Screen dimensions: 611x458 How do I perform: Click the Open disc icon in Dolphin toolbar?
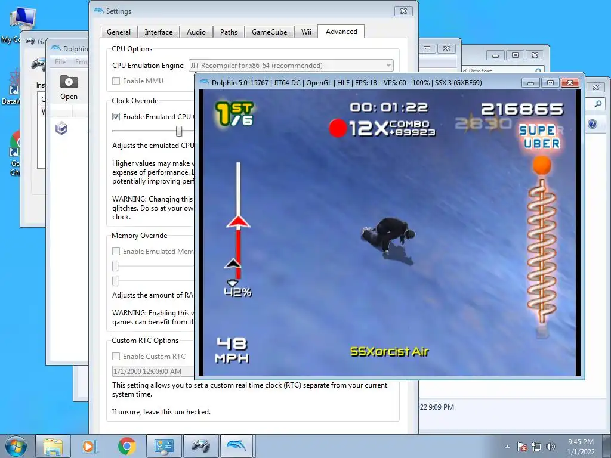coord(69,82)
